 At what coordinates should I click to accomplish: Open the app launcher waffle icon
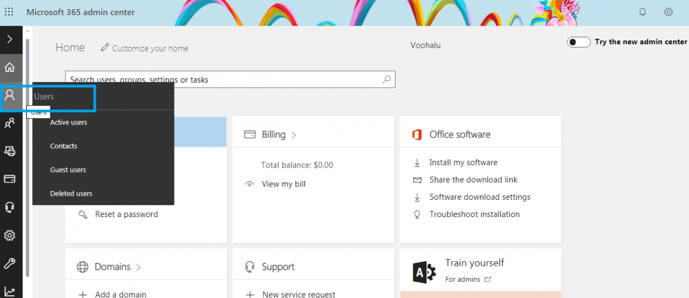click(x=9, y=12)
